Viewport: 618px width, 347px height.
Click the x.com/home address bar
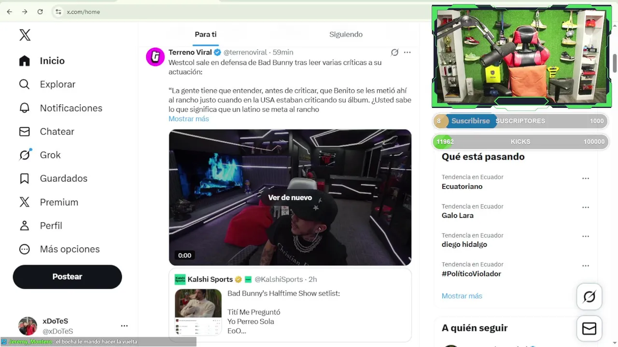point(84,12)
